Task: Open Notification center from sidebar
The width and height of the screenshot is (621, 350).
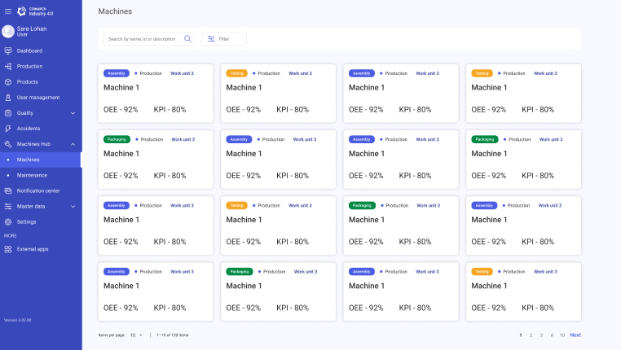Action: point(41,190)
